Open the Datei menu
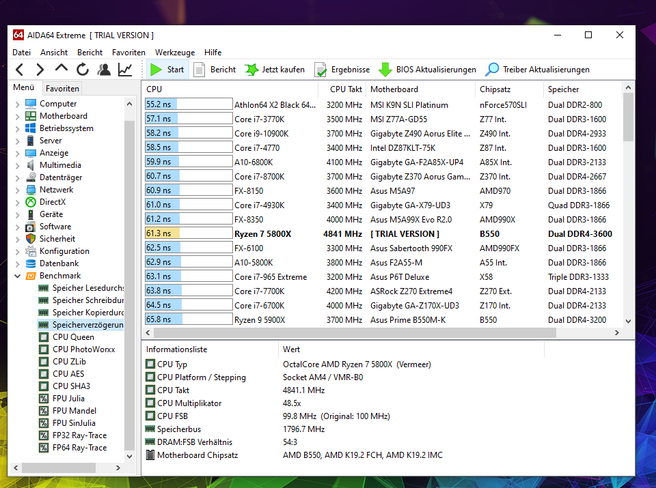Viewport: 656px width, 488px height. tap(21, 53)
